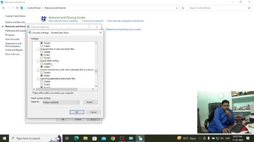Expand the address bar history dropdown
The height and width of the screenshot is (142, 254).
pyautogui.click(x=177, y=8)
